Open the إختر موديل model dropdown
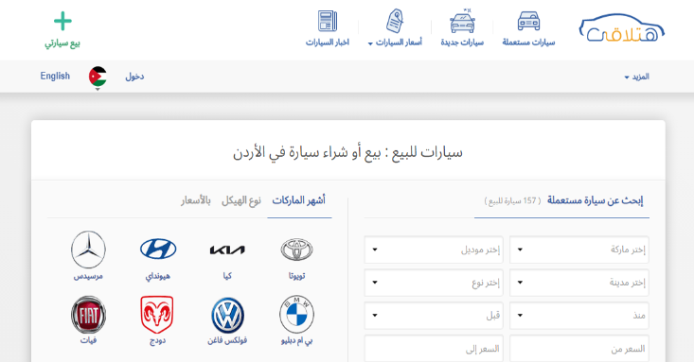694x362 pixels. click(434, 250)
